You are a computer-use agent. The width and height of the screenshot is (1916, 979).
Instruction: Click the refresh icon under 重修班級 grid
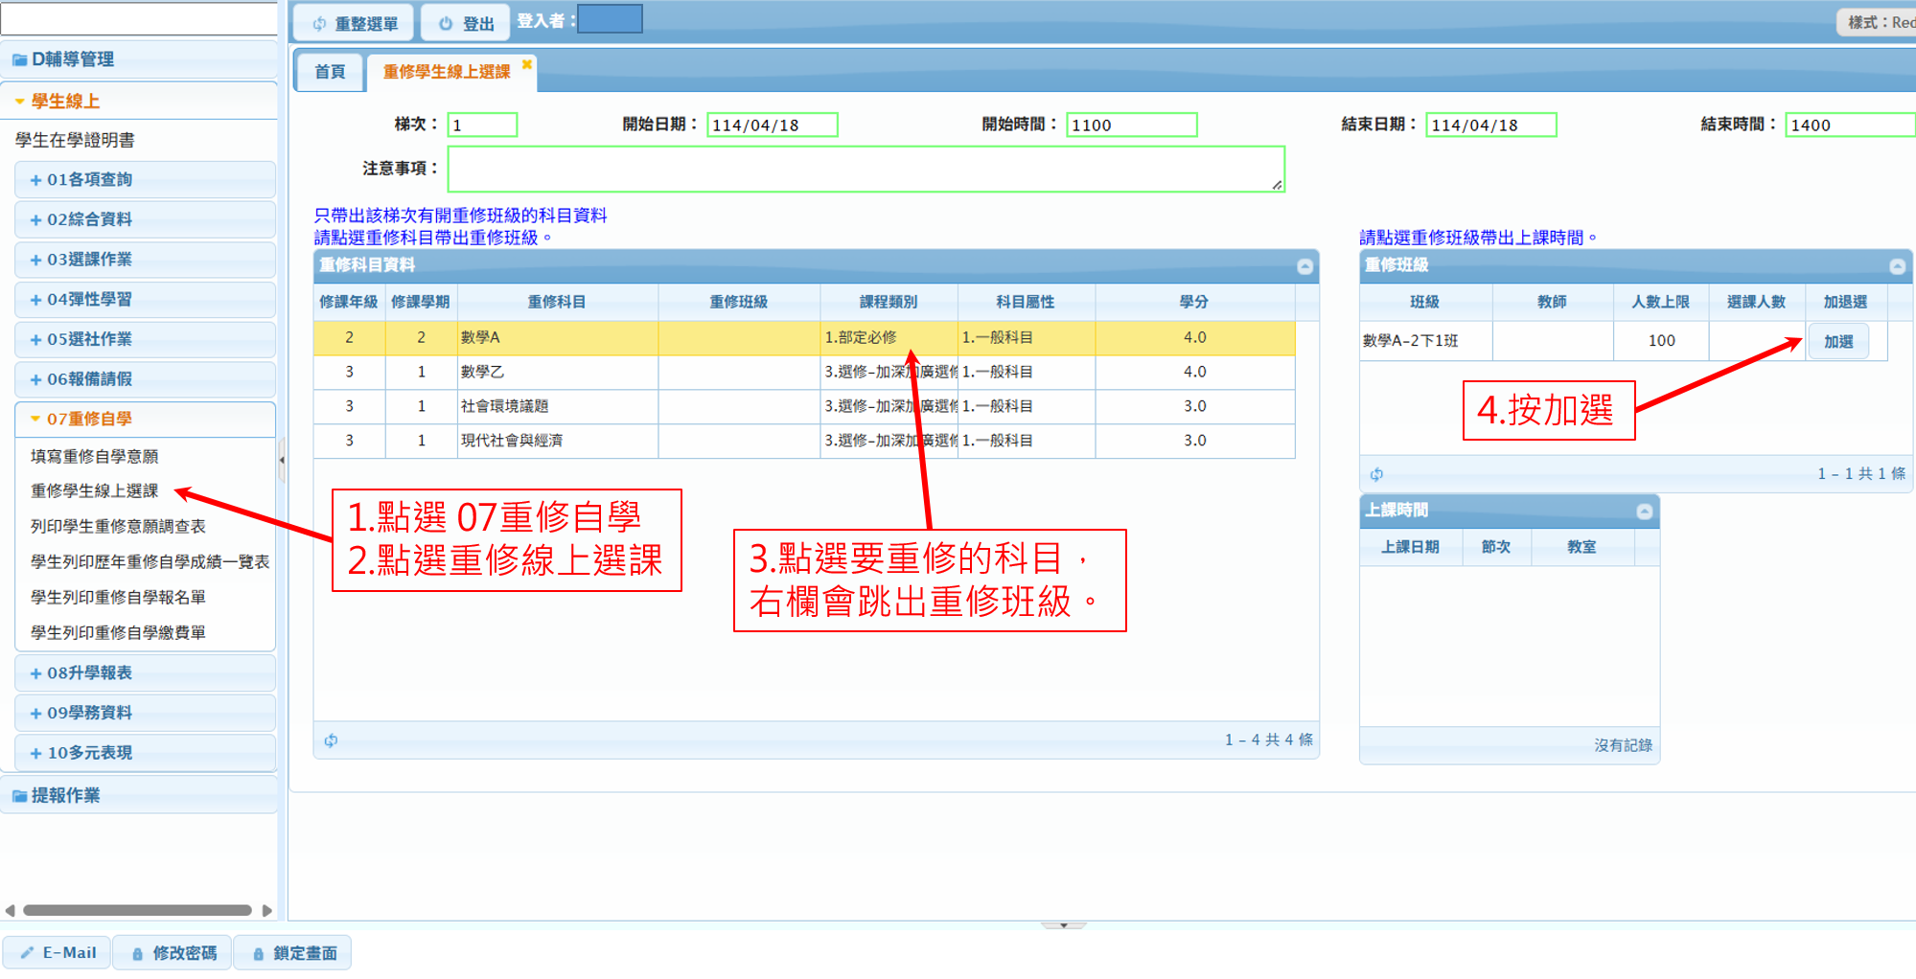(1376, 474)
